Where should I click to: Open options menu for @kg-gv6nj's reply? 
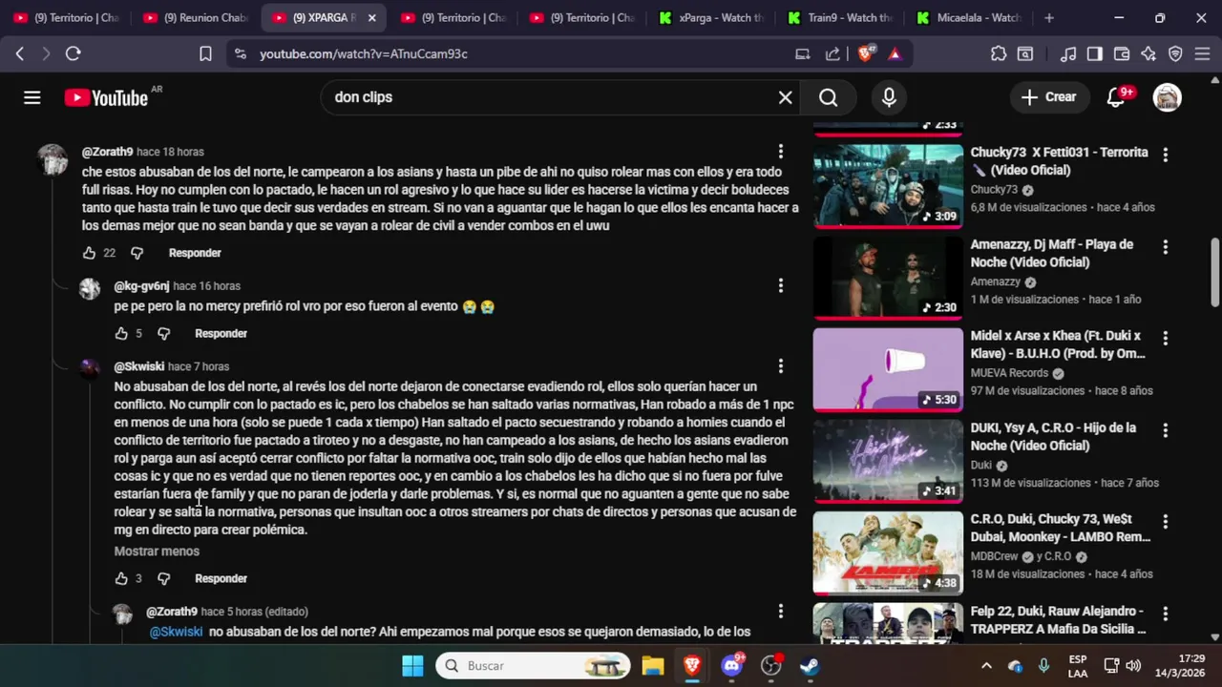pyautogui.click(x=780, y=285)
